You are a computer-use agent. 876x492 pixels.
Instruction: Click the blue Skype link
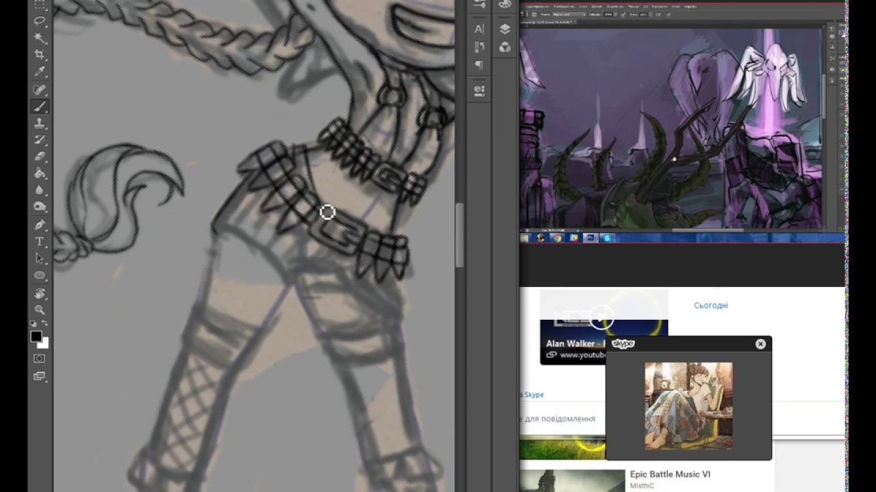(534, 395)
